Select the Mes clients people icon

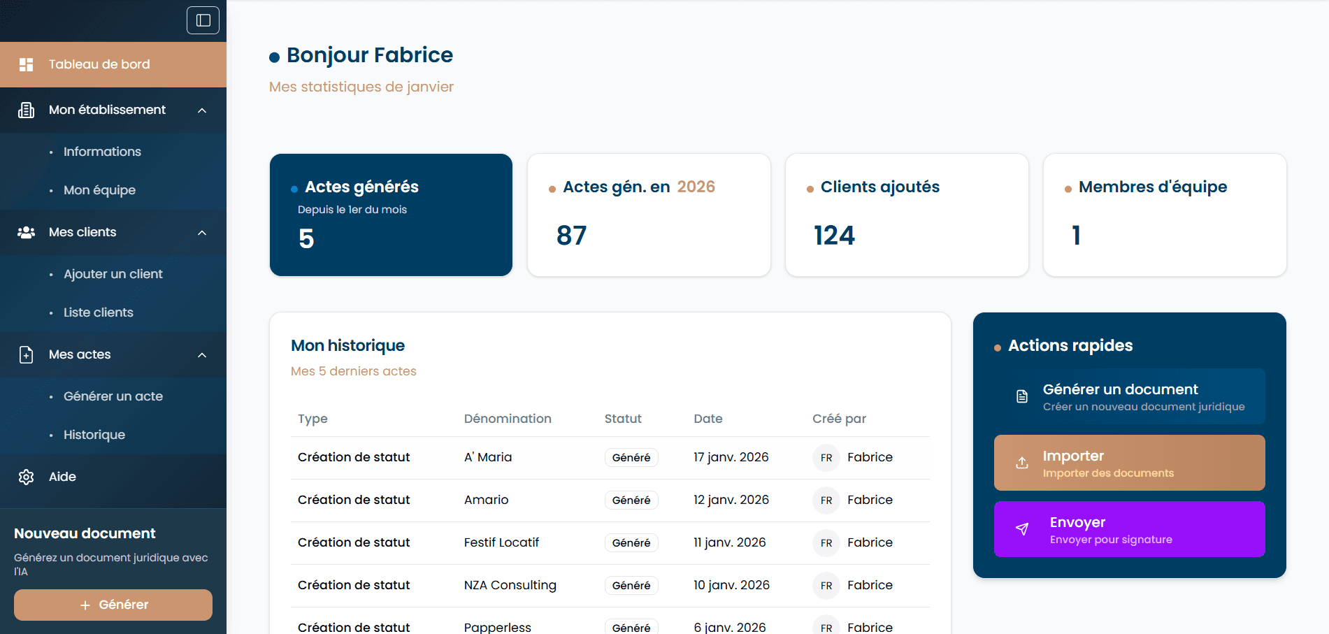pyautogui.click(x=27, y=232)
